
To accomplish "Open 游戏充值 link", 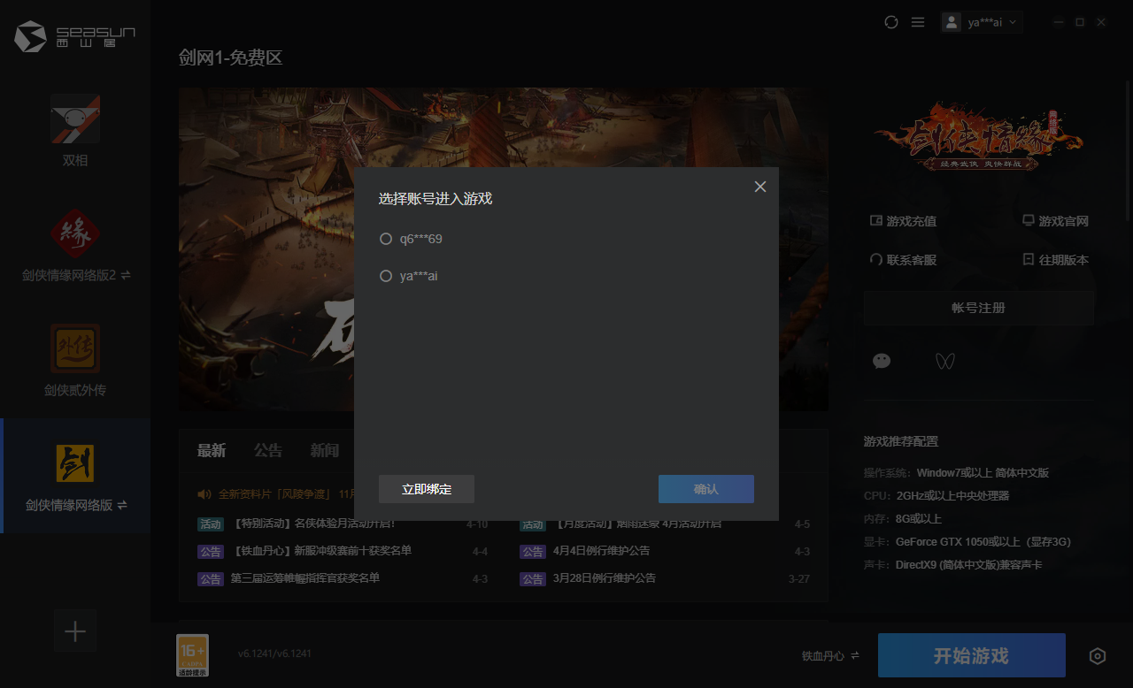I will click(903, 221).
